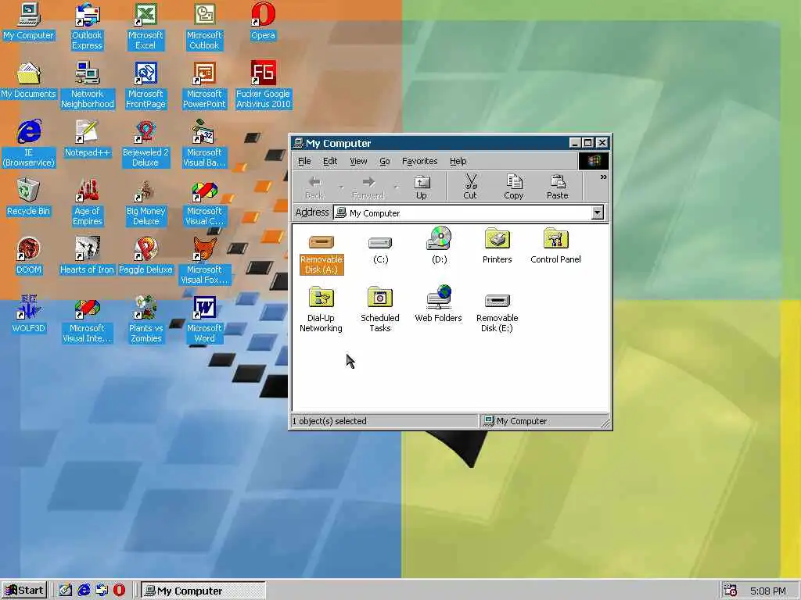Open the Go menu

[x=385, y=161]
